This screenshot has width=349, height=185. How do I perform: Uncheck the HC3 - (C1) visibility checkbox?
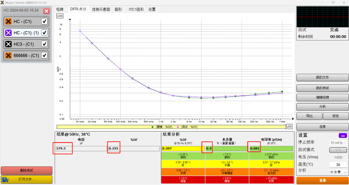44,44
